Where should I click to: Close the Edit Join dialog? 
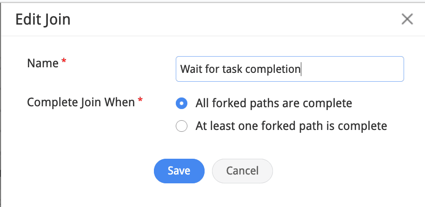click(x=407, y=19)
